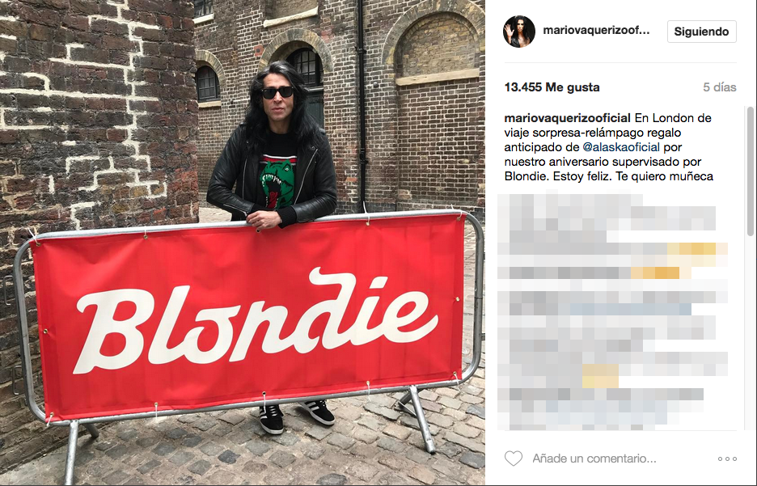Click the comments scrollbar thumb
The height and width of the screenshot is (486, 757).
coord(751,171)
